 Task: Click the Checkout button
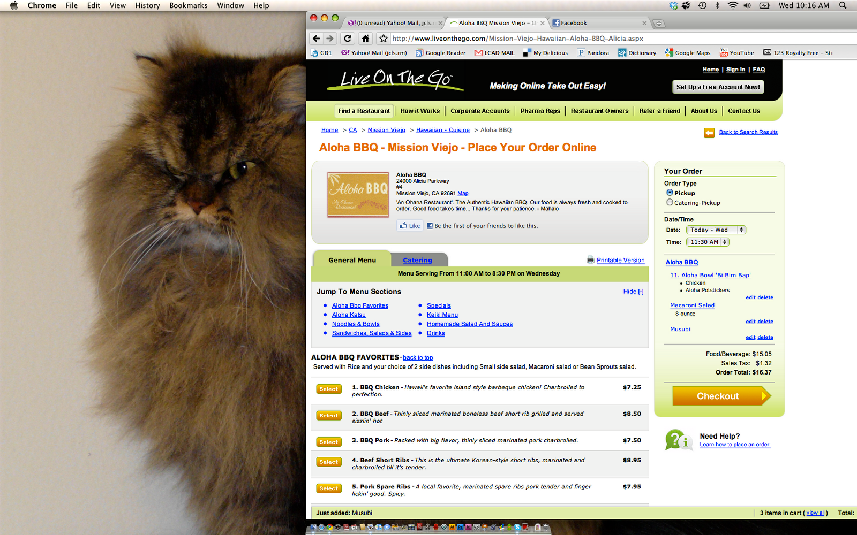721,396
